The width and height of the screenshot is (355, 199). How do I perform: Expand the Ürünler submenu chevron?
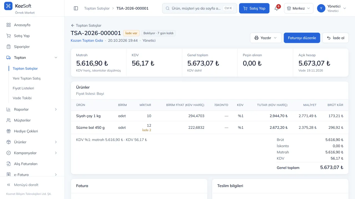pos(56,142)
